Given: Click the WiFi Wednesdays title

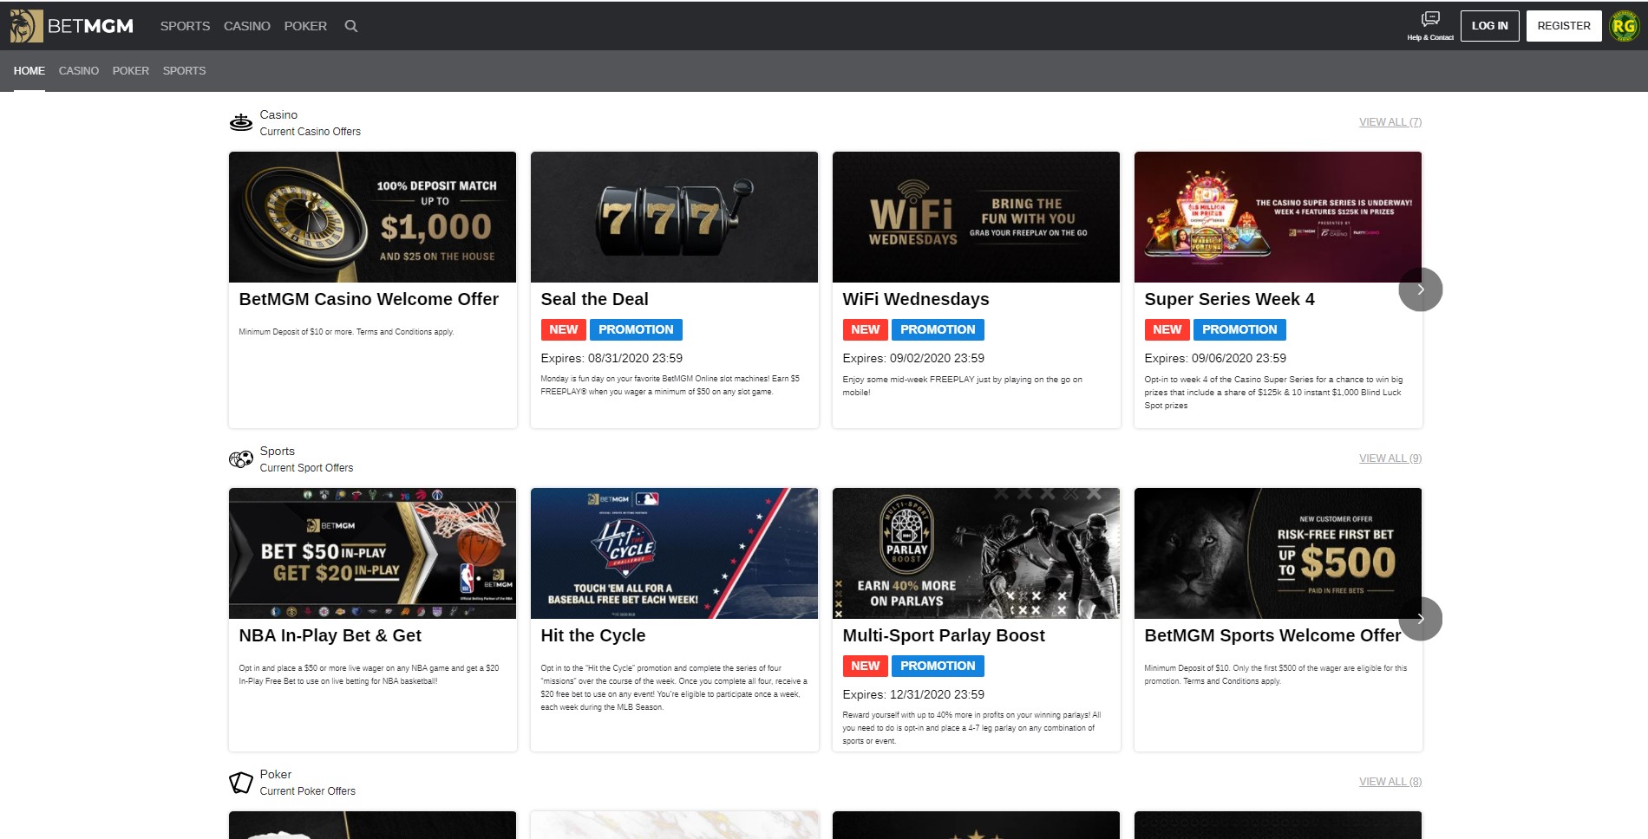Looking at the screenshot, I should coord(916,299).
